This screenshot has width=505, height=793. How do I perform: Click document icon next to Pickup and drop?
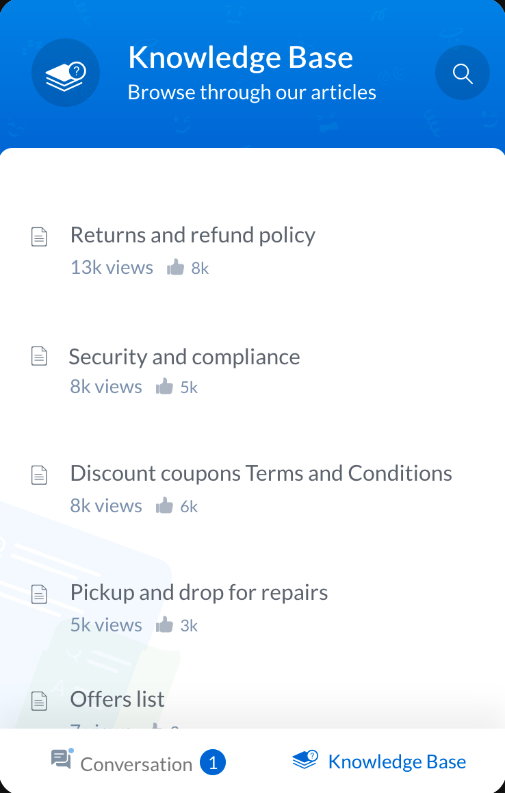point(40,594)
